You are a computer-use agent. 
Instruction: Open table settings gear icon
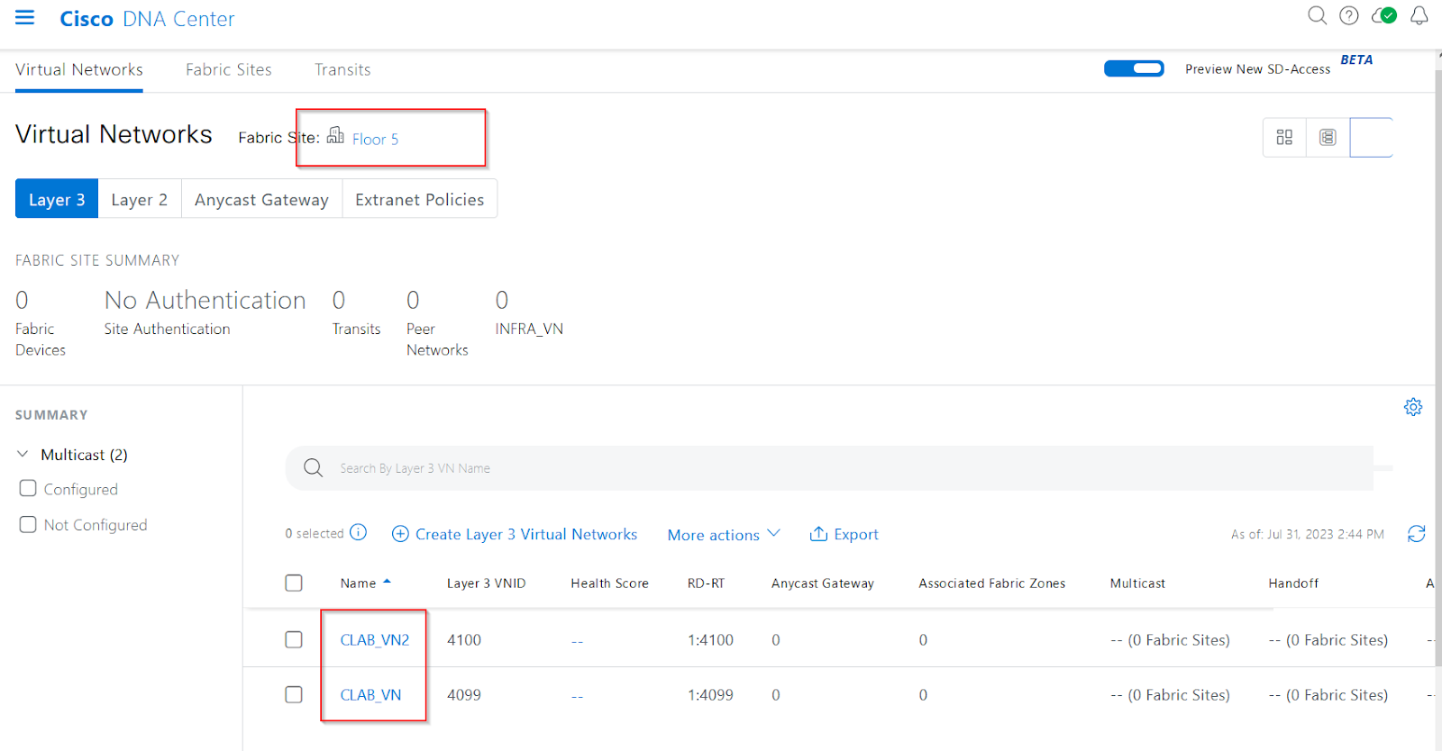(x=1413, y=407)
